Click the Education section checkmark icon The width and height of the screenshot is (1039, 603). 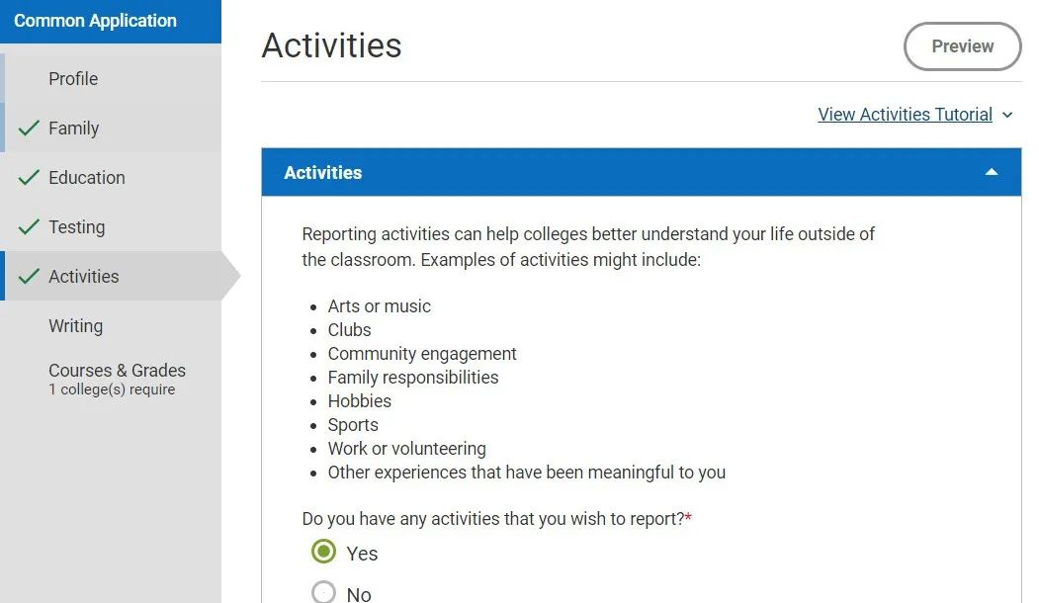30,178
